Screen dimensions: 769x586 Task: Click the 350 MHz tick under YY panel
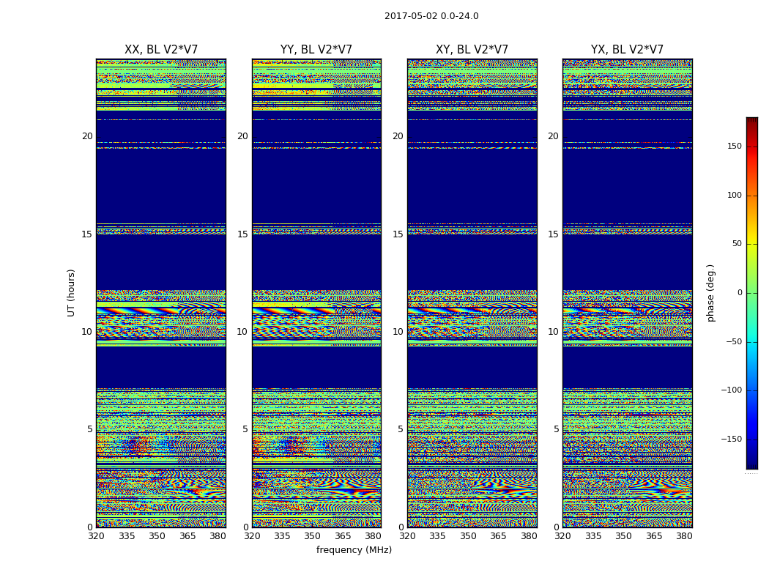(313, 536)
